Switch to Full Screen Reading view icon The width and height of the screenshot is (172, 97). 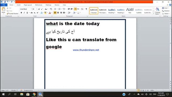[x=141, y=91]
